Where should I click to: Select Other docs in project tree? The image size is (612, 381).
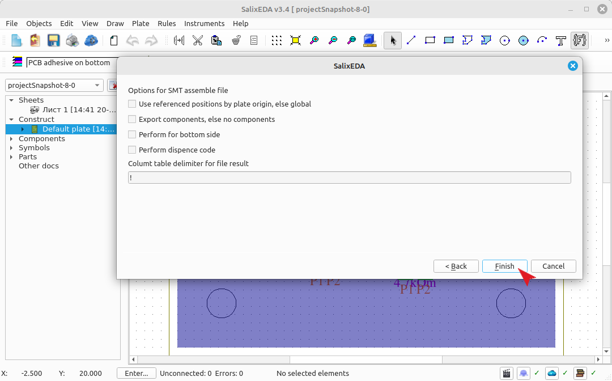pyautogui.click(x=39, y=166)
